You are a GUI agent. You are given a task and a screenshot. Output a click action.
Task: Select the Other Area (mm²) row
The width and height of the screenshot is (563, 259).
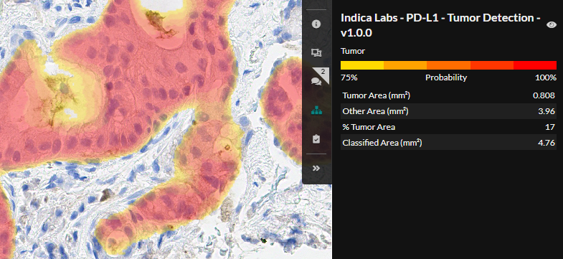448,111
